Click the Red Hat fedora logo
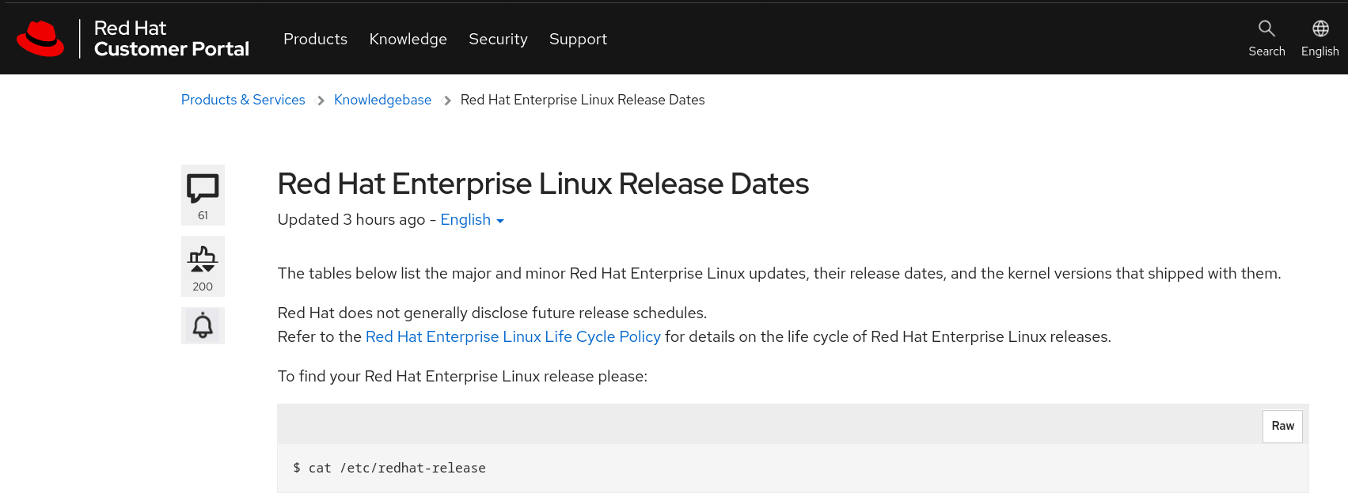Viewport: 1348px width, 501px height. 40,39
